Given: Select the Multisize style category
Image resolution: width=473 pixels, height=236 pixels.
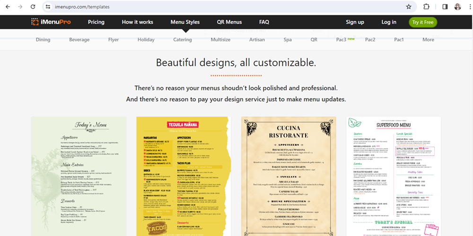Looking at the screenshot, I should pos(220,40).
